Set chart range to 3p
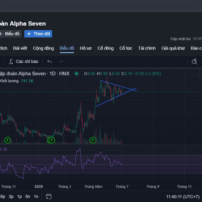This screenshot has height=202, width=202. click(x=11, y=197)
